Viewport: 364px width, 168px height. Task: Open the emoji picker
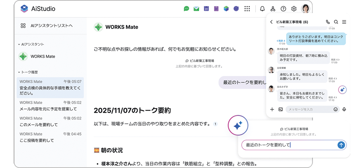336,109
